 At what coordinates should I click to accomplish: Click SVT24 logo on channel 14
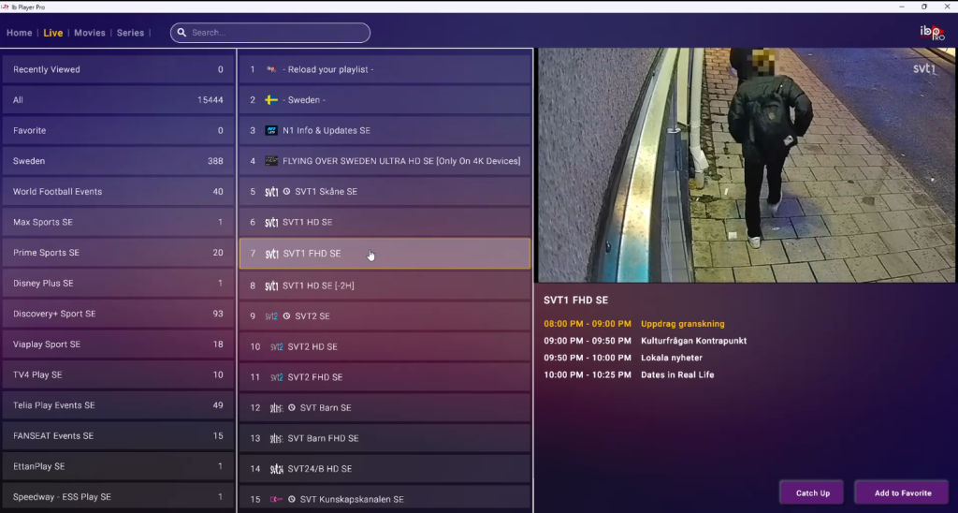[x=276, y=469]
